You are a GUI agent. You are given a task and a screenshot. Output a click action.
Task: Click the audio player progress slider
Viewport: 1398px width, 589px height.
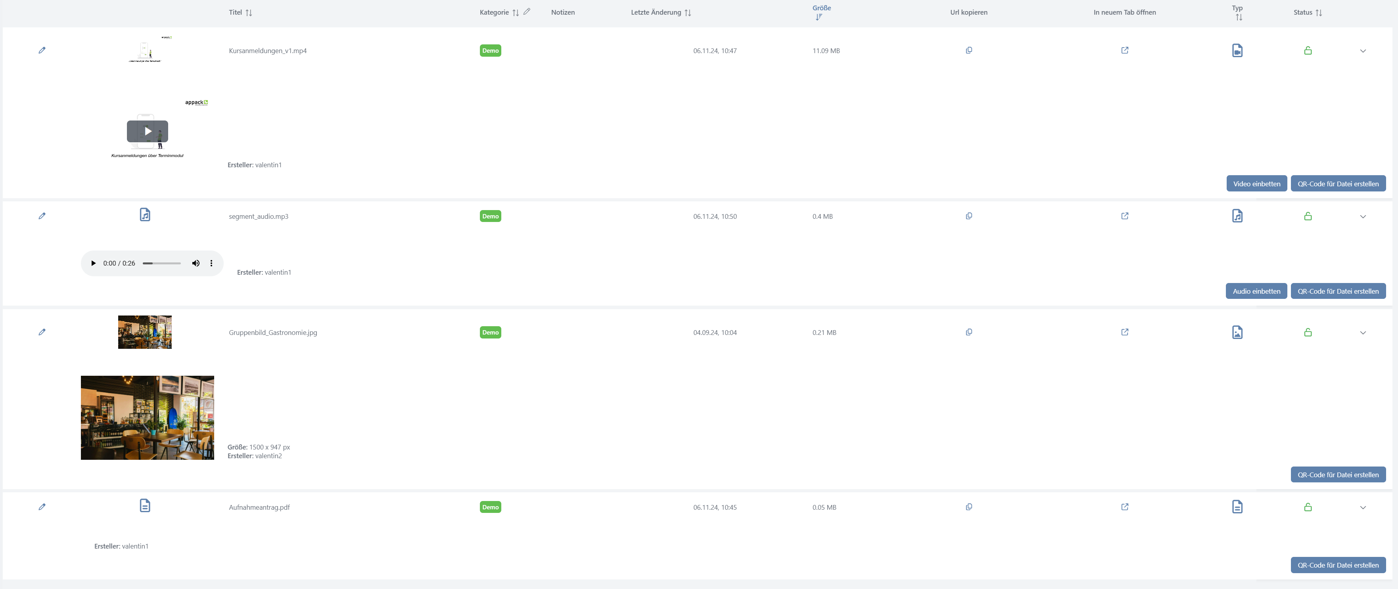coord(162,263)
